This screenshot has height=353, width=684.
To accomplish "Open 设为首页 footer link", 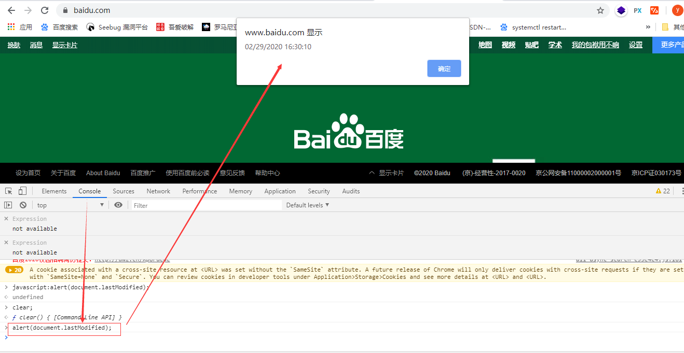I will coord(28,173).
